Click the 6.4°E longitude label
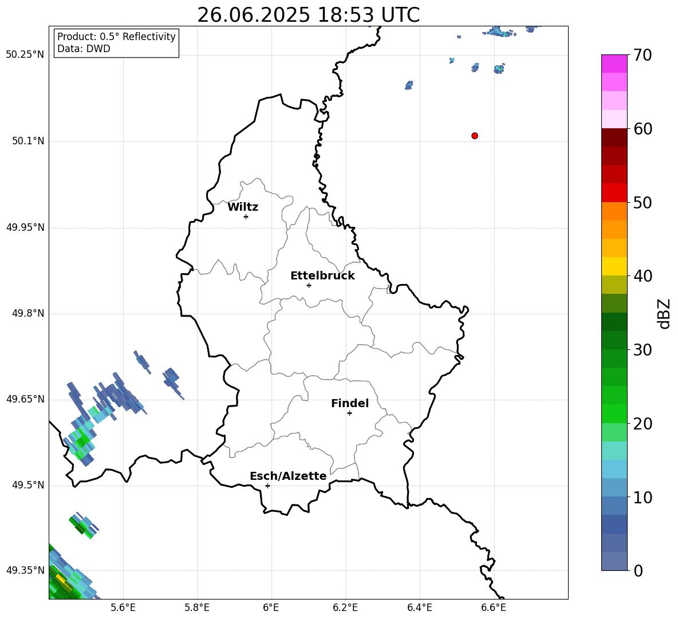Viewport: 678px width, 619px height. coord(419,608)
